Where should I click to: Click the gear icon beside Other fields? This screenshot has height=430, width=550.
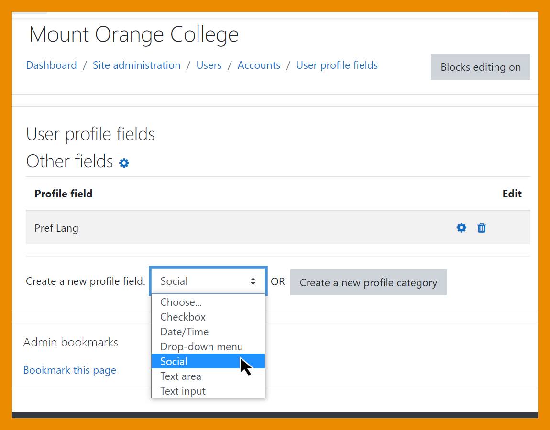(124, 163)
